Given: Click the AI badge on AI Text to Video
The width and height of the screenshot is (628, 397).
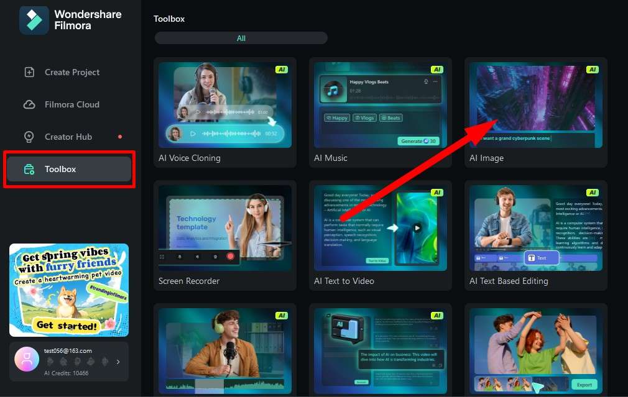Looking at the screenshot, I should point(437,193).
